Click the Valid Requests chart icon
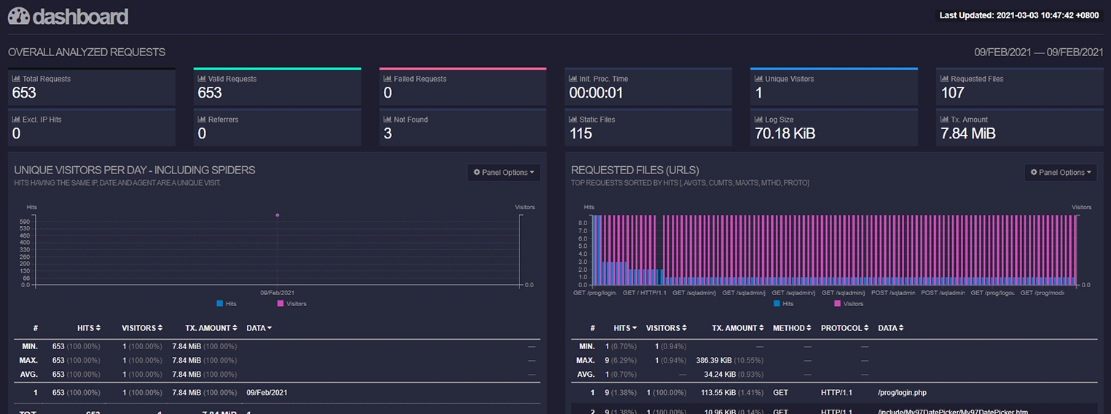This screenshot has width=1111, height=414. [202, 79]
